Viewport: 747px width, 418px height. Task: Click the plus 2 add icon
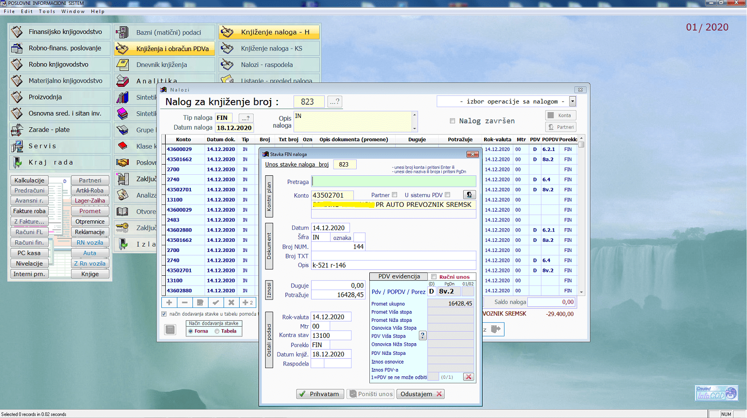pyautogui.click(x=247, y=302)
